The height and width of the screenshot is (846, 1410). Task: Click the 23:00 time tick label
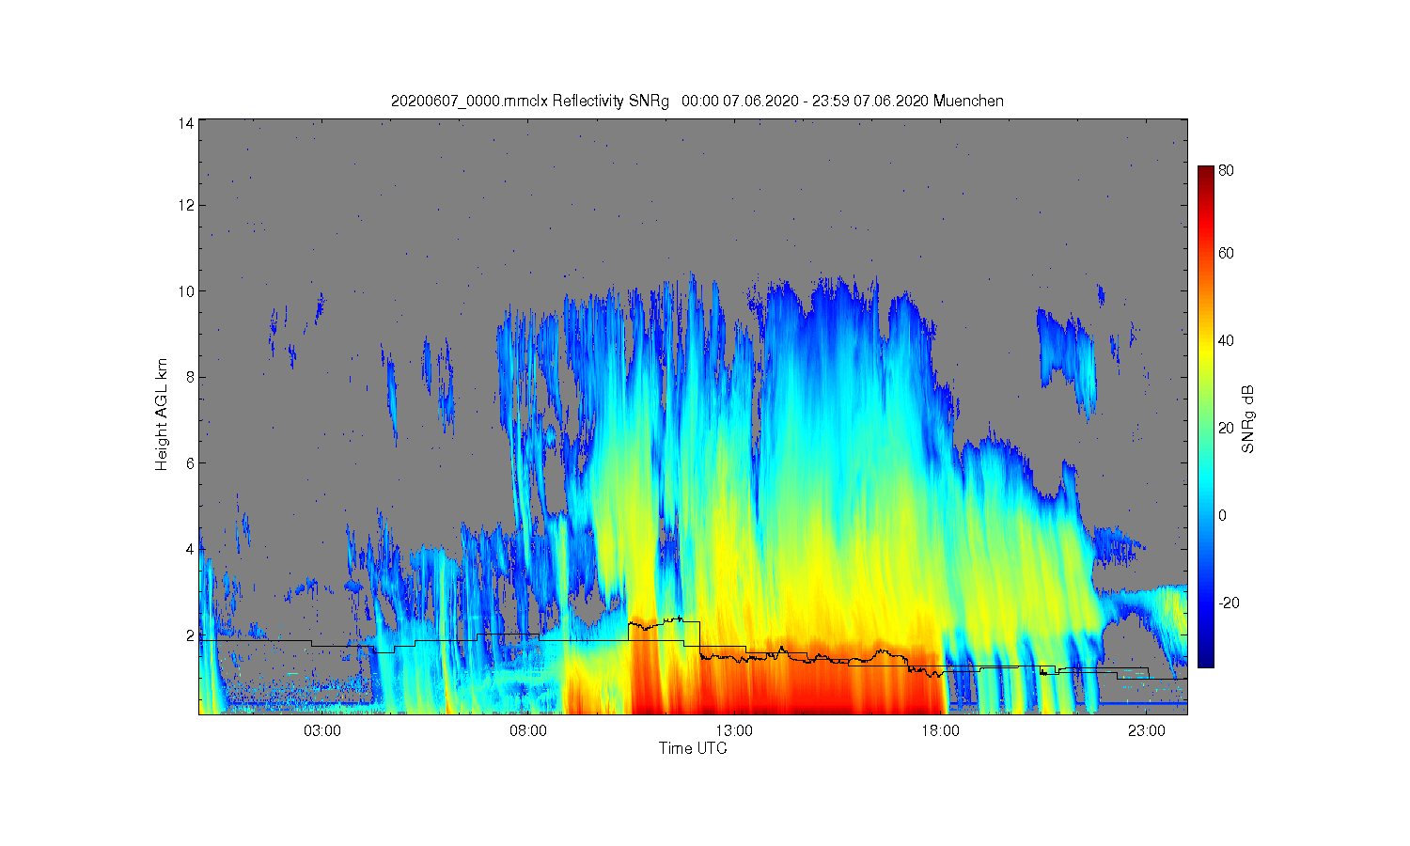tap(1146, 730)
